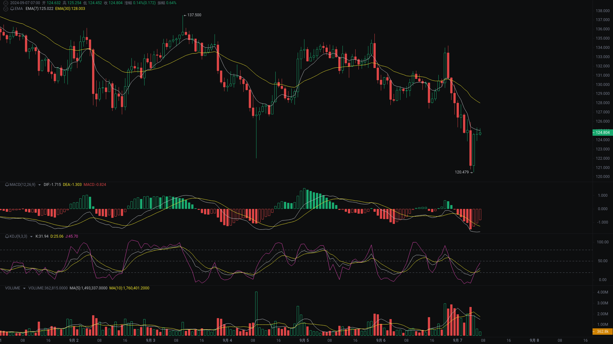Click the DIF:-1.715 value text
The image size is (613, 344).
pos(52,185)
